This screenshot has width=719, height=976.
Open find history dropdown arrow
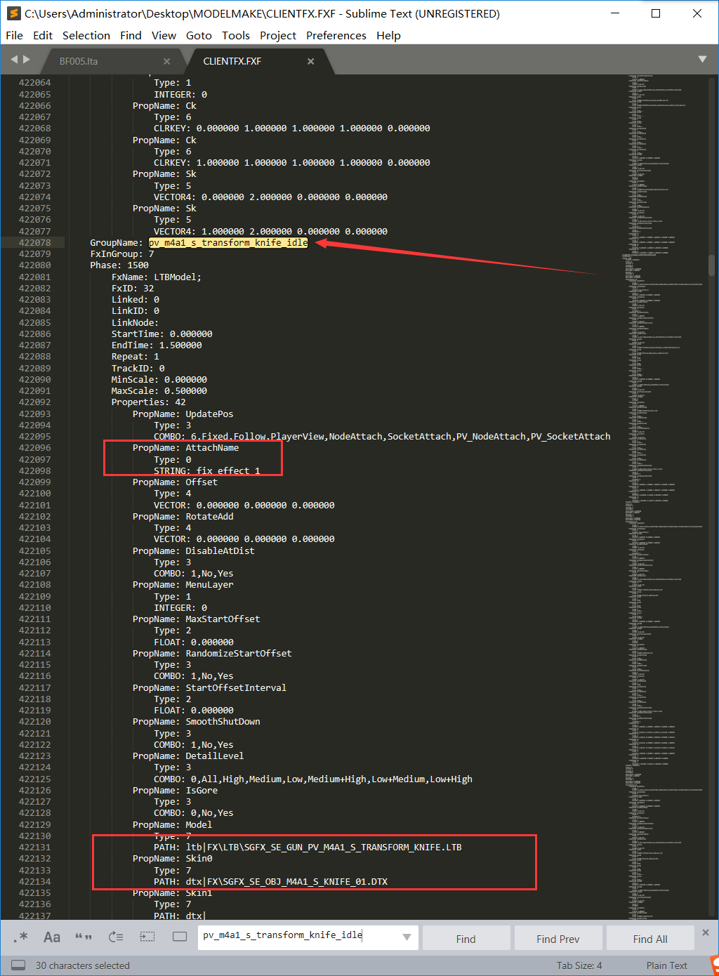(407, 937)
